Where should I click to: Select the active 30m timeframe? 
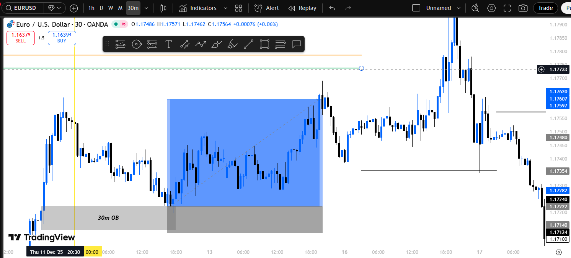133,8
